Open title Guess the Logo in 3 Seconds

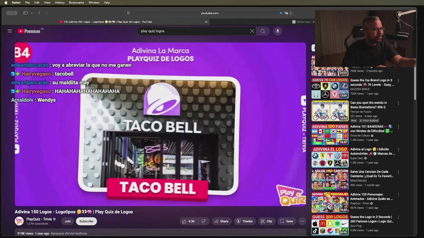[x=372, y=219]
